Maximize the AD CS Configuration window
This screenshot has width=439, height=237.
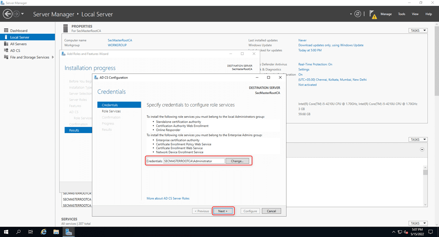point(268,77)
